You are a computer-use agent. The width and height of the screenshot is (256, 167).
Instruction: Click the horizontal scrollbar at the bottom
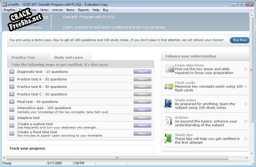point(126,158)
